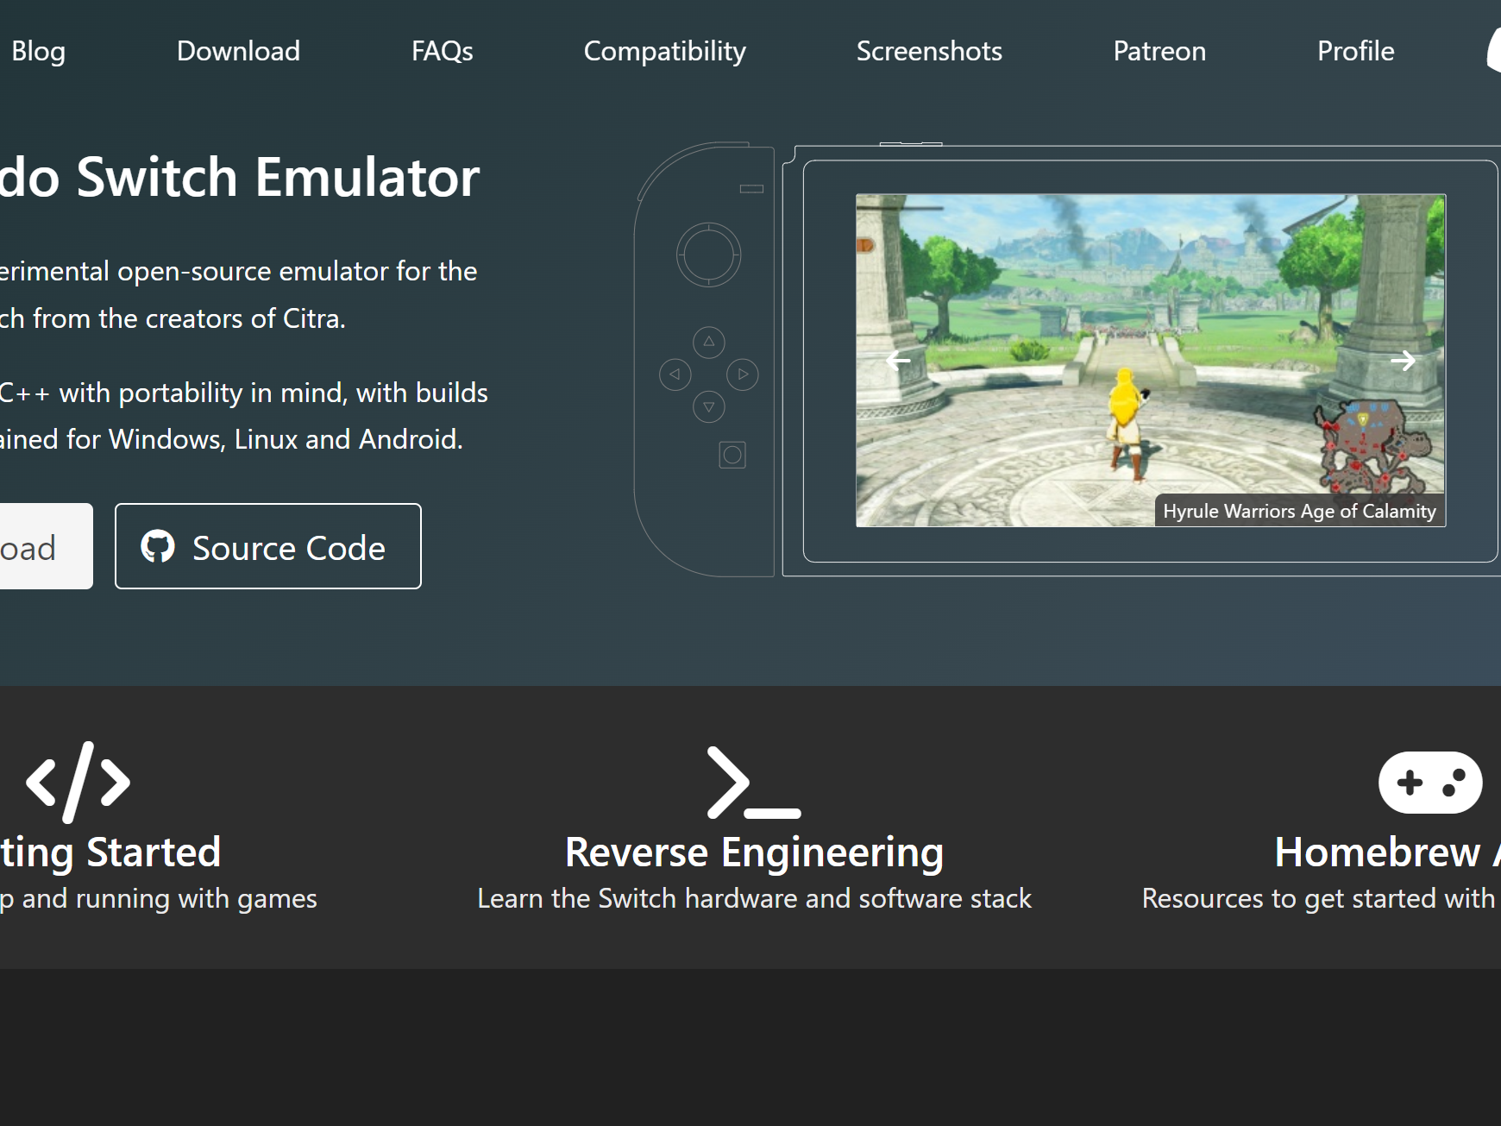Click the 'up and running with games' text
The width and height of the screenshot is (1501, 1126).
click(159, 899)
